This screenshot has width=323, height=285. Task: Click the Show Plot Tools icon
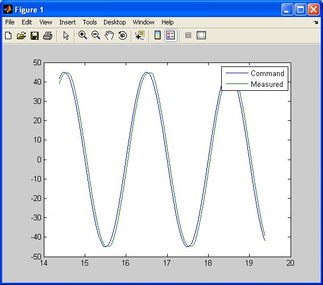click(x=201, y=35)
